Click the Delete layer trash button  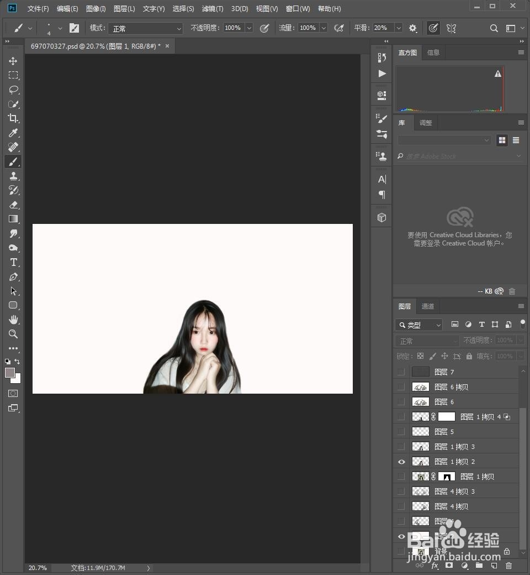(508, 566)
